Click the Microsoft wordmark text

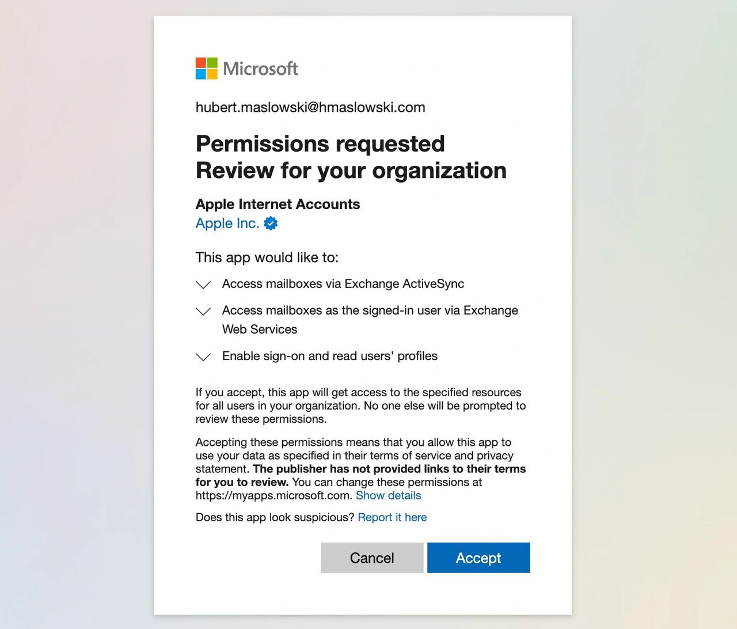[x=260, y=69]
